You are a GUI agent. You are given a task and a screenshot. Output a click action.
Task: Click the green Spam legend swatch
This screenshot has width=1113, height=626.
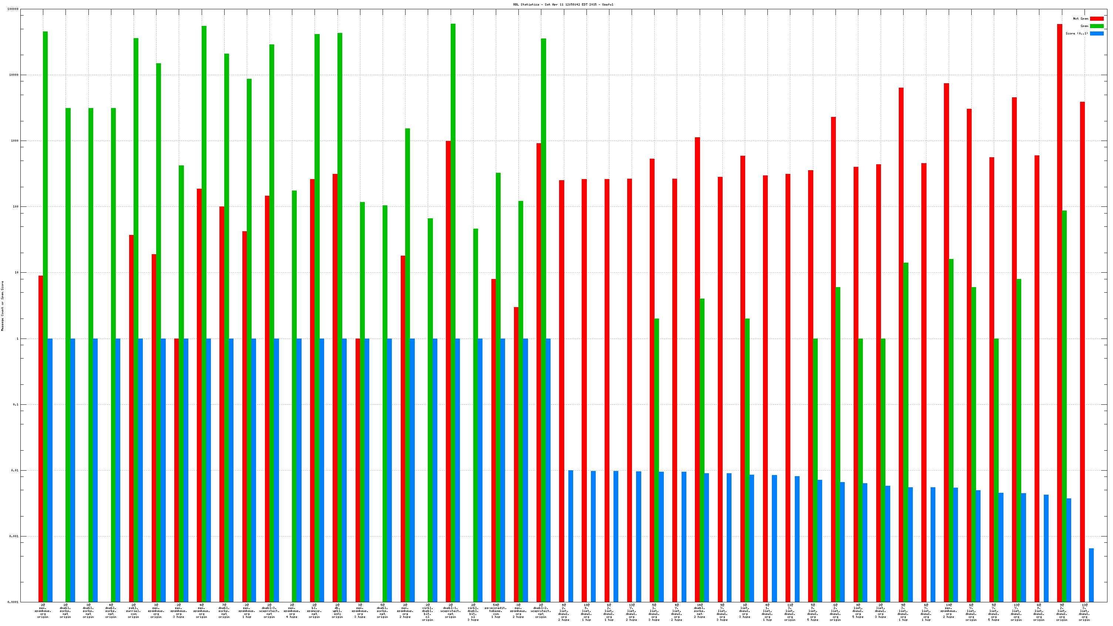click(x=1097, y=26)
